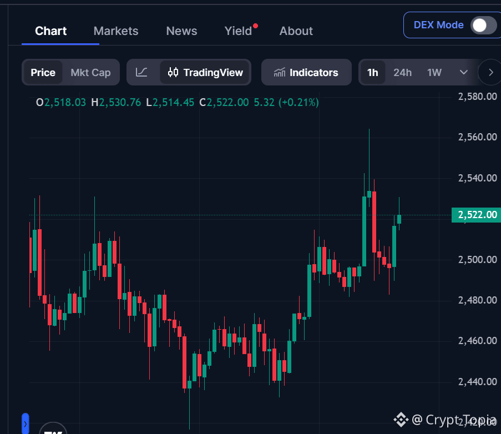
Task: Click the high value H2,530.76
Action: coord(116,103)
